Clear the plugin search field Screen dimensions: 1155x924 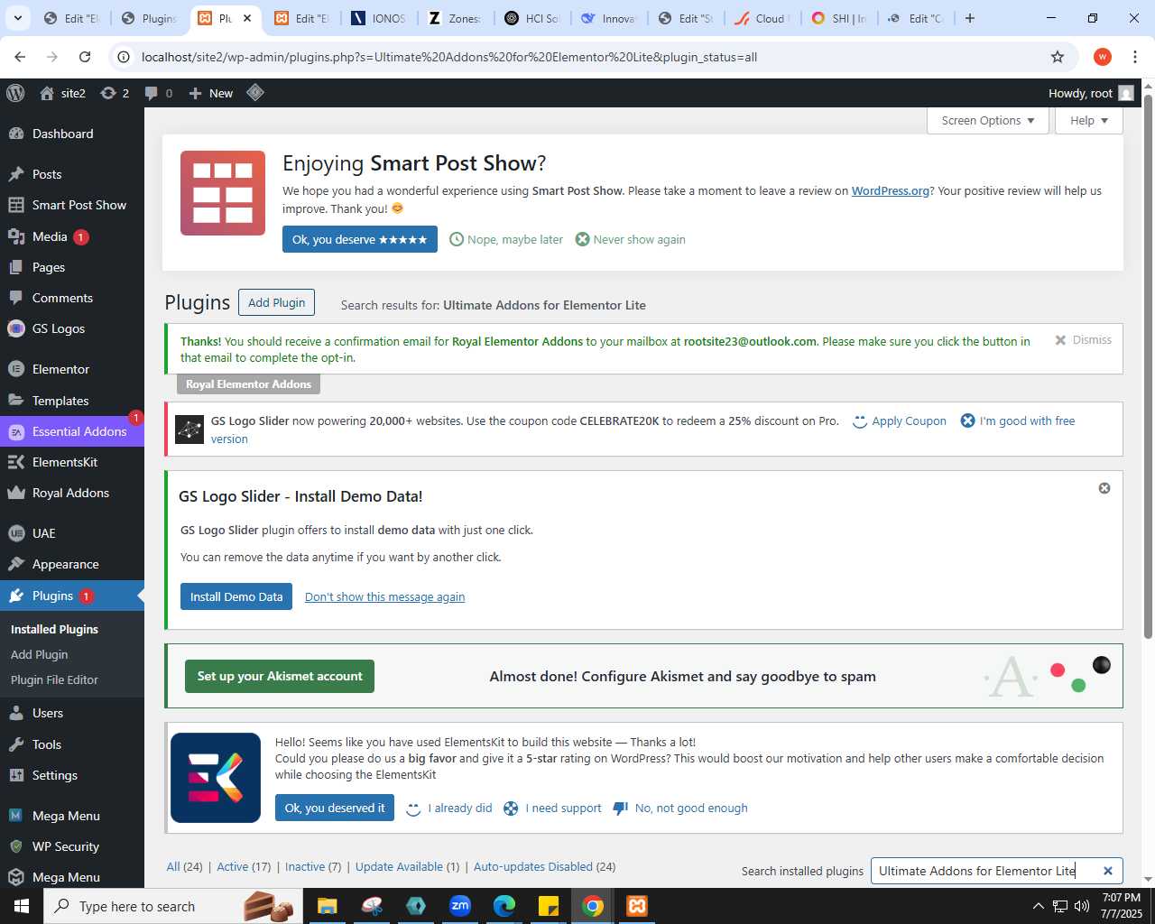[x=1107, y=871]
